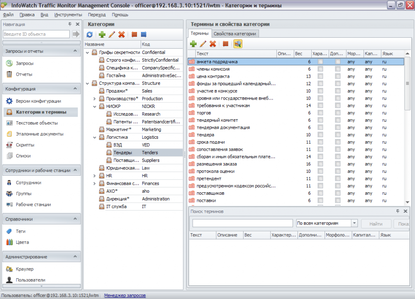Enable Характеристика checkbox for 'тендера' row
415x299 pixels.
click(x=320, y=135)
